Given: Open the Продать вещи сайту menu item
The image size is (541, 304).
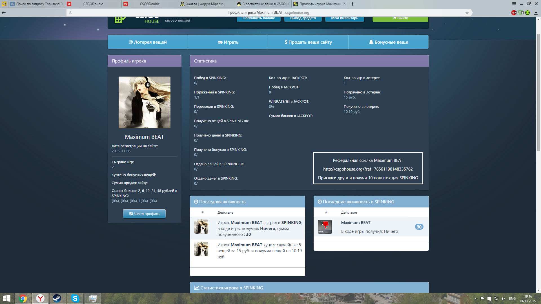Looking at the screenshot, I should (x=308, y=42).
